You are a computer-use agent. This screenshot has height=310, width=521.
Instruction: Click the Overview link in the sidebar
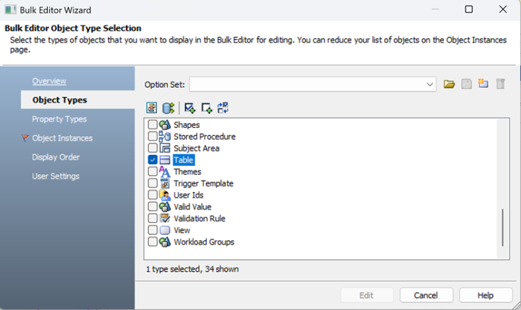point(49,81)
